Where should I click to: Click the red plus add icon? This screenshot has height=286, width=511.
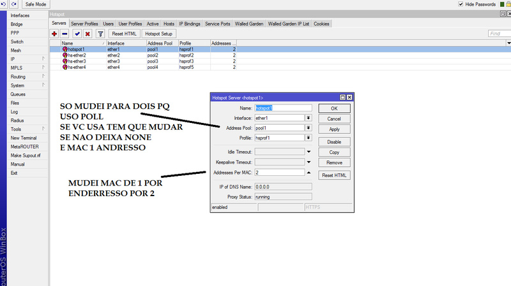(54, 34)
